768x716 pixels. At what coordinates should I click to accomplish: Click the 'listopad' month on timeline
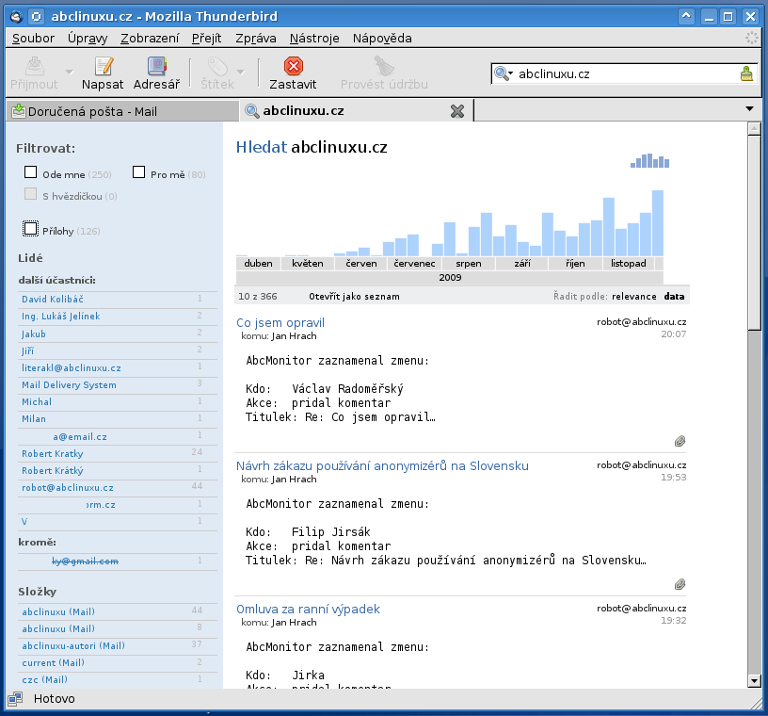(628, 264)
